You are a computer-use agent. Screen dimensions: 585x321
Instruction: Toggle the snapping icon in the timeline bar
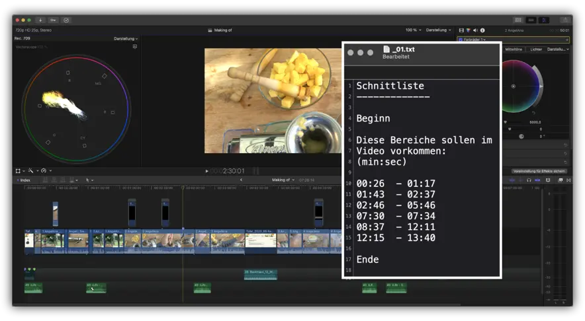click(537, 180)
